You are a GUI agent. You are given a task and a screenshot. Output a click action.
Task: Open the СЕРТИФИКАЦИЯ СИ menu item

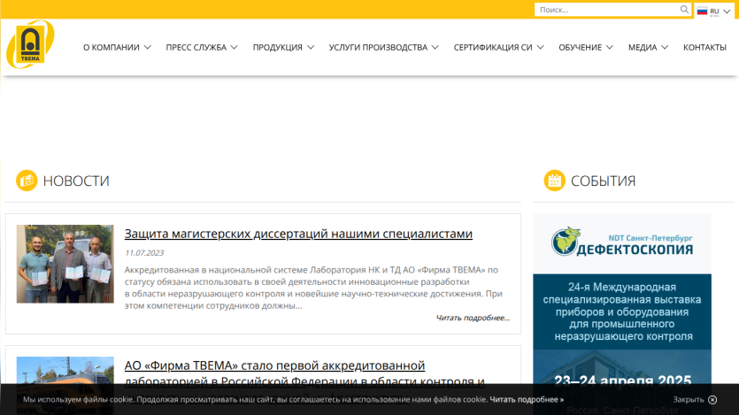coord(493,47)
